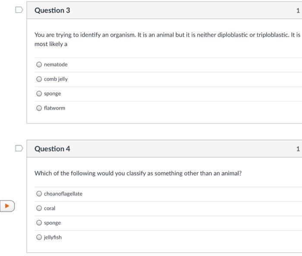Pick the sponge radio button in Question 4

[x=39, y=223]
